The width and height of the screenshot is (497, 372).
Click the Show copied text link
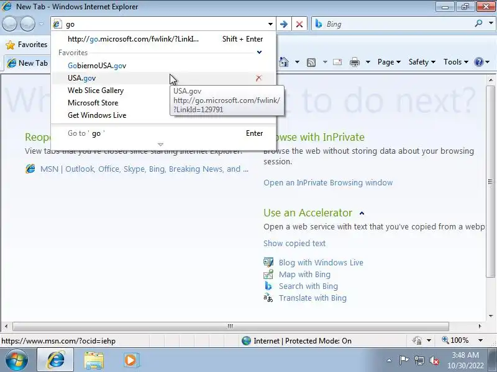[x=294, y=243]
